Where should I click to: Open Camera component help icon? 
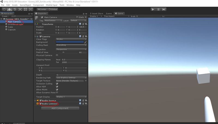coord(80,36)
